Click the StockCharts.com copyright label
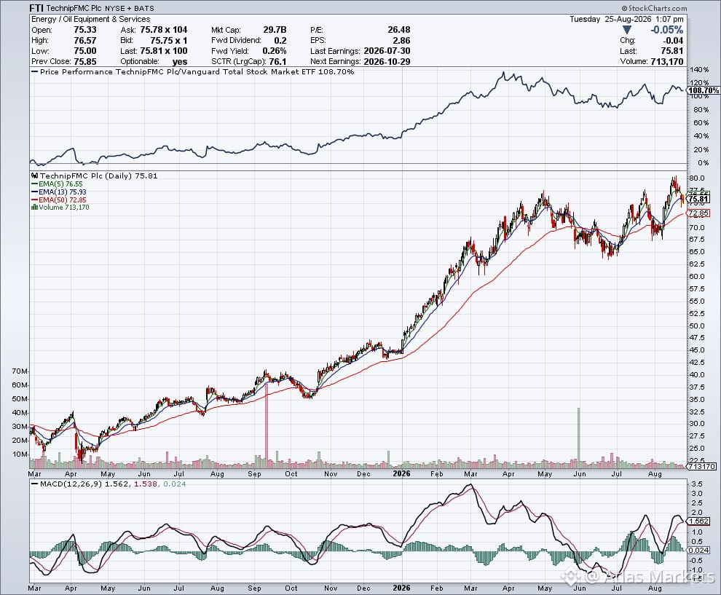 point(654,8)
